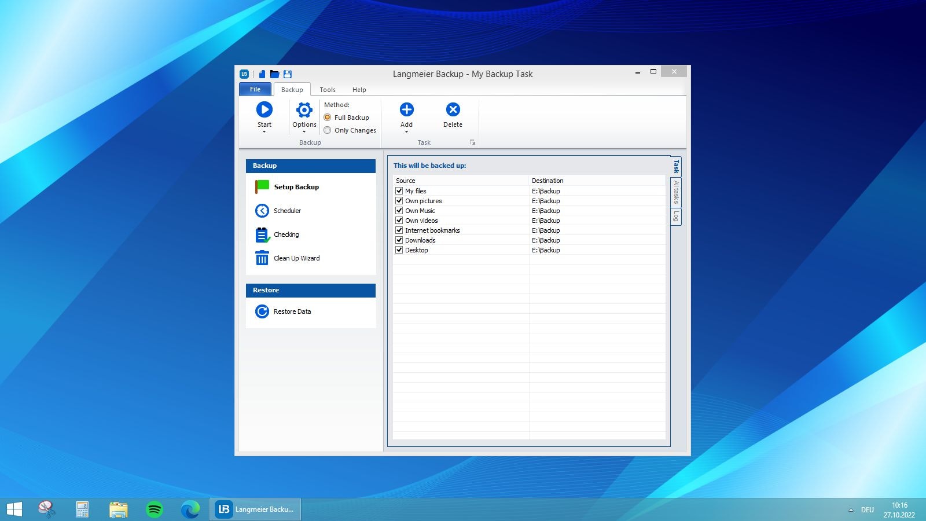Click the LB application logo in title bar

click(244, 74)
